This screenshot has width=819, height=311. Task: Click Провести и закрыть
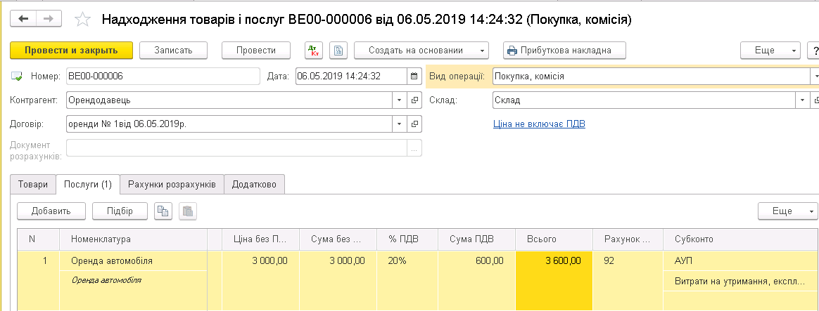[x=71, y=50]
